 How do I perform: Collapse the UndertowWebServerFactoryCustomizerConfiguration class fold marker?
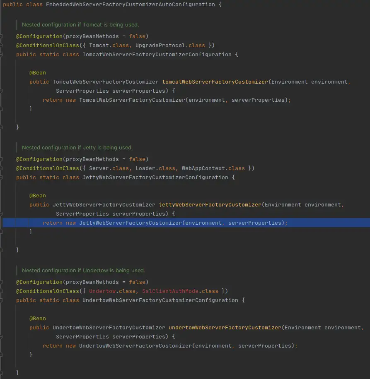click(1, 300)
